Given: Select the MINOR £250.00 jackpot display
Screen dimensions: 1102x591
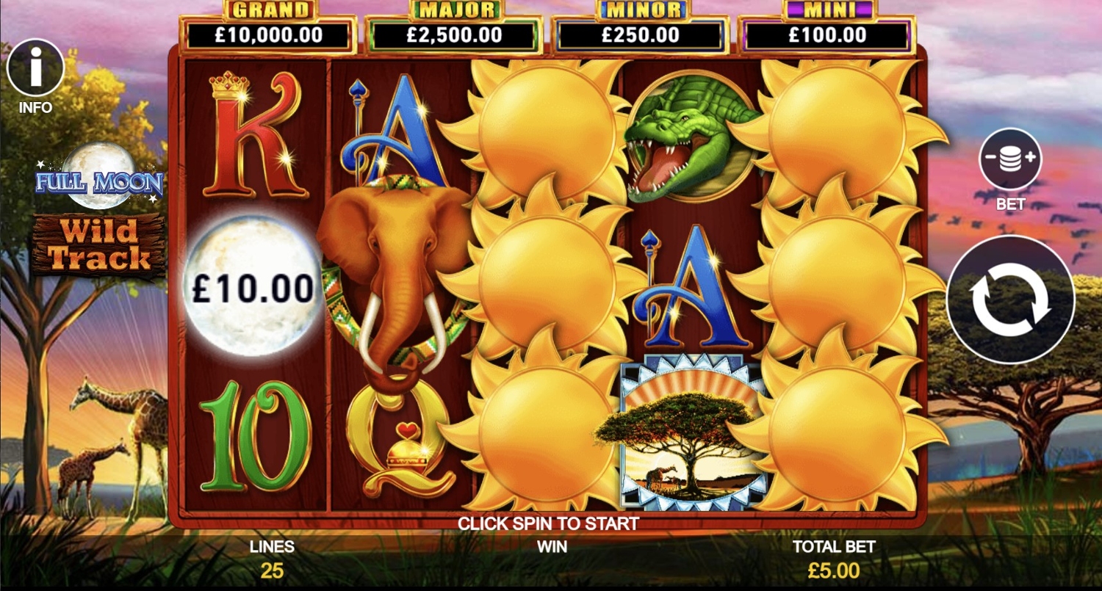Looking at the screenshot, I should pyautogui.click(x=641, y=26).
